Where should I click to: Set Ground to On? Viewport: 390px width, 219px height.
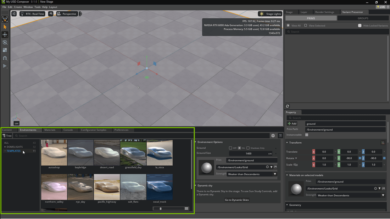240,148
